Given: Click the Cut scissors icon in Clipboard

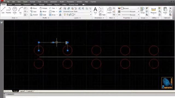Looking at the screenshot, I should click(x=170, y=8).
